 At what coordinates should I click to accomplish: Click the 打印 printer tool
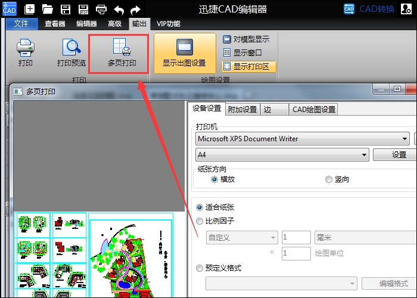pos(26,52)
